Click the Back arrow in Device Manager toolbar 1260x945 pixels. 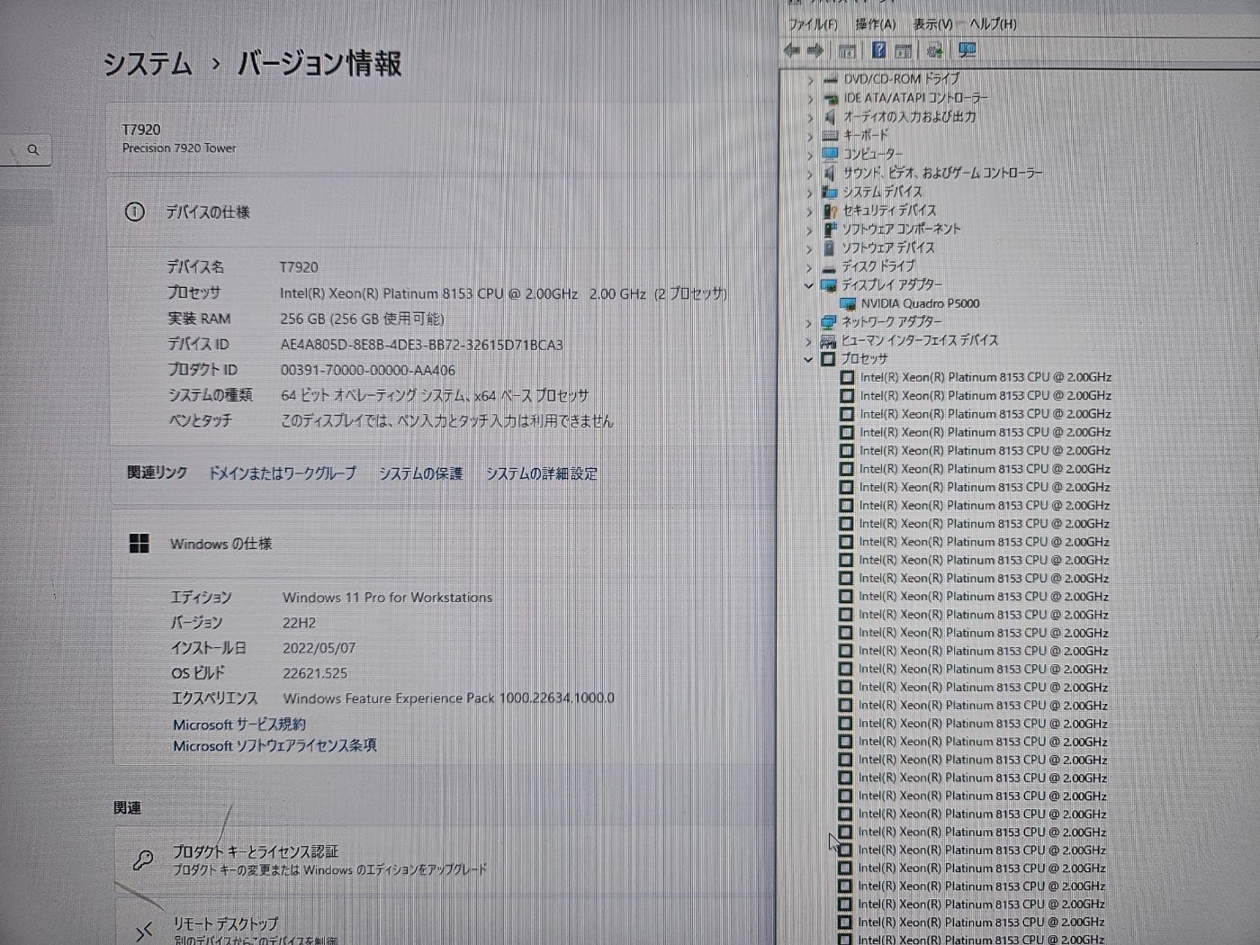[792, 50]
